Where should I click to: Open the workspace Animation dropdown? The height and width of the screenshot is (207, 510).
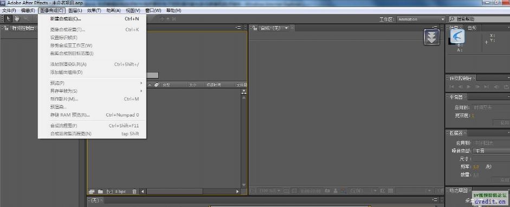[x=421, y=19]
